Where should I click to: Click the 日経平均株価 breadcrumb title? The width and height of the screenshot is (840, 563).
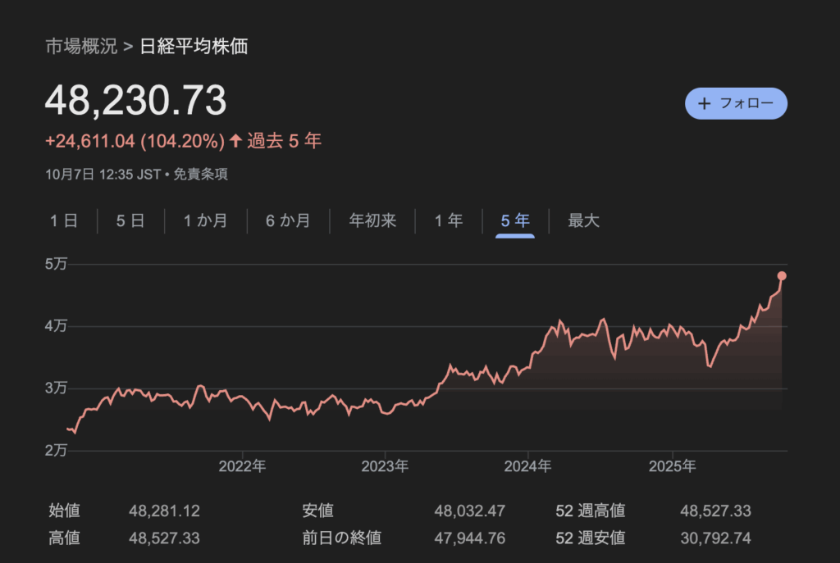coord(193,46)
